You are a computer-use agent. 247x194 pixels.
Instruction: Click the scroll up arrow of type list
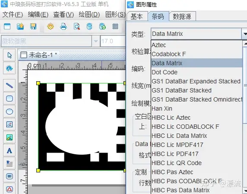point(245,44)
